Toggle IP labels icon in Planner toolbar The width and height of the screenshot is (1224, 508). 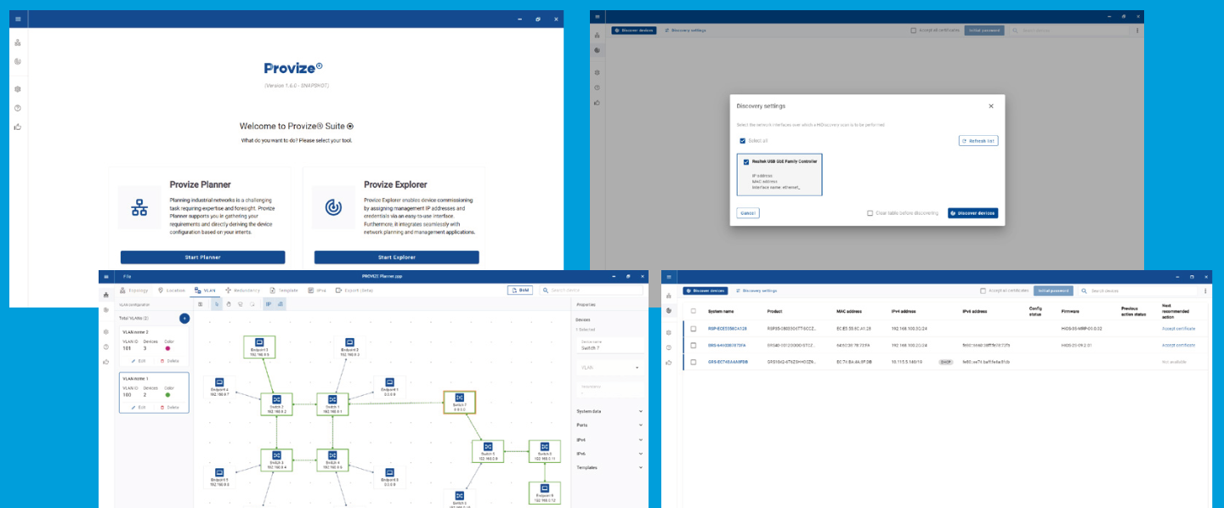pyautogui.click(x=269, y=303)
